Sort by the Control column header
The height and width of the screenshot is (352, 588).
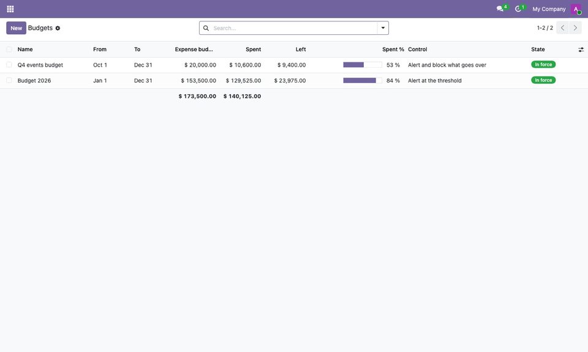[417, 50]
